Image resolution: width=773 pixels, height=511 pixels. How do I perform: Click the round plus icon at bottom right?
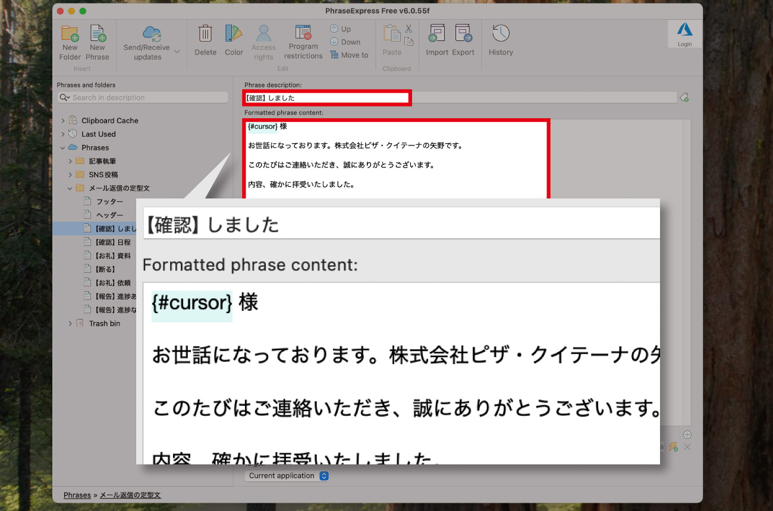(x=687, y=434)
